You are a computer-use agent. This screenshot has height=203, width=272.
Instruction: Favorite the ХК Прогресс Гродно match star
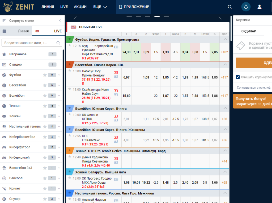(x=70, y=178)
